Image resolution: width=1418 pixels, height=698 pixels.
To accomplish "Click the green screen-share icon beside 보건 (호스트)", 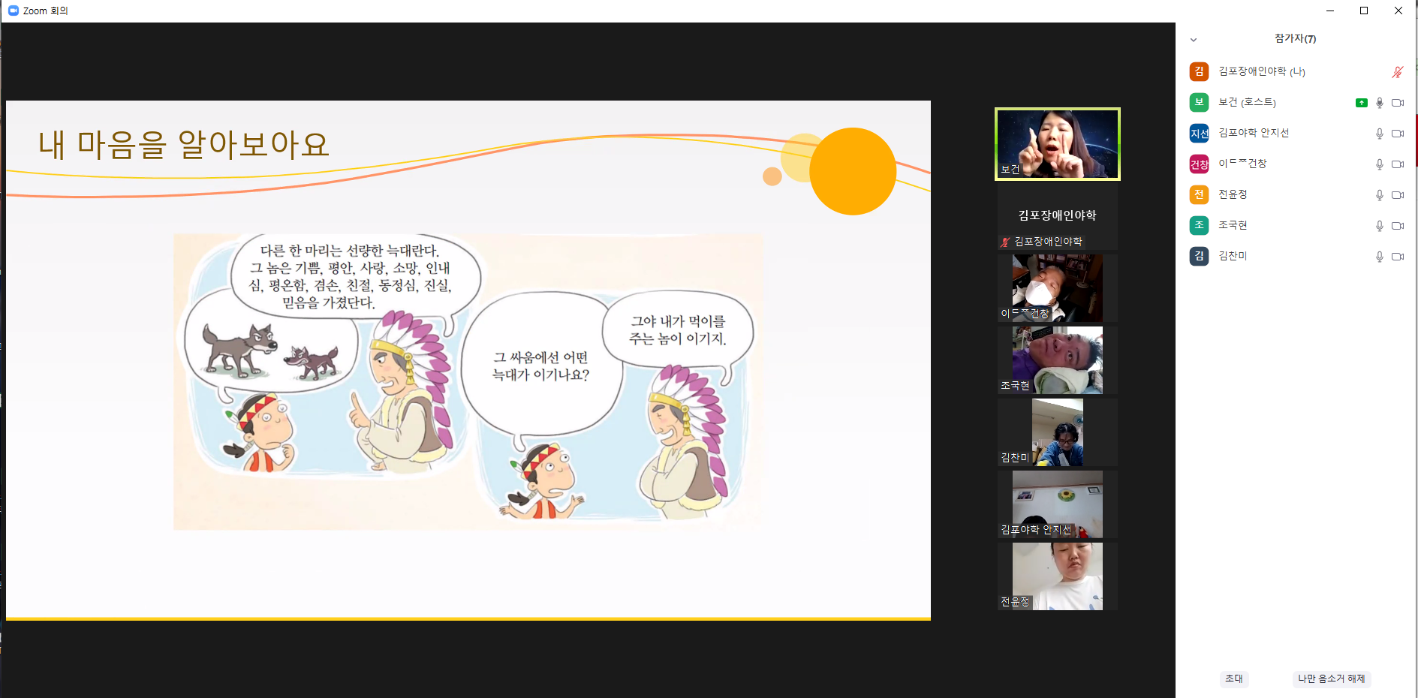I will pos(1361,103).
